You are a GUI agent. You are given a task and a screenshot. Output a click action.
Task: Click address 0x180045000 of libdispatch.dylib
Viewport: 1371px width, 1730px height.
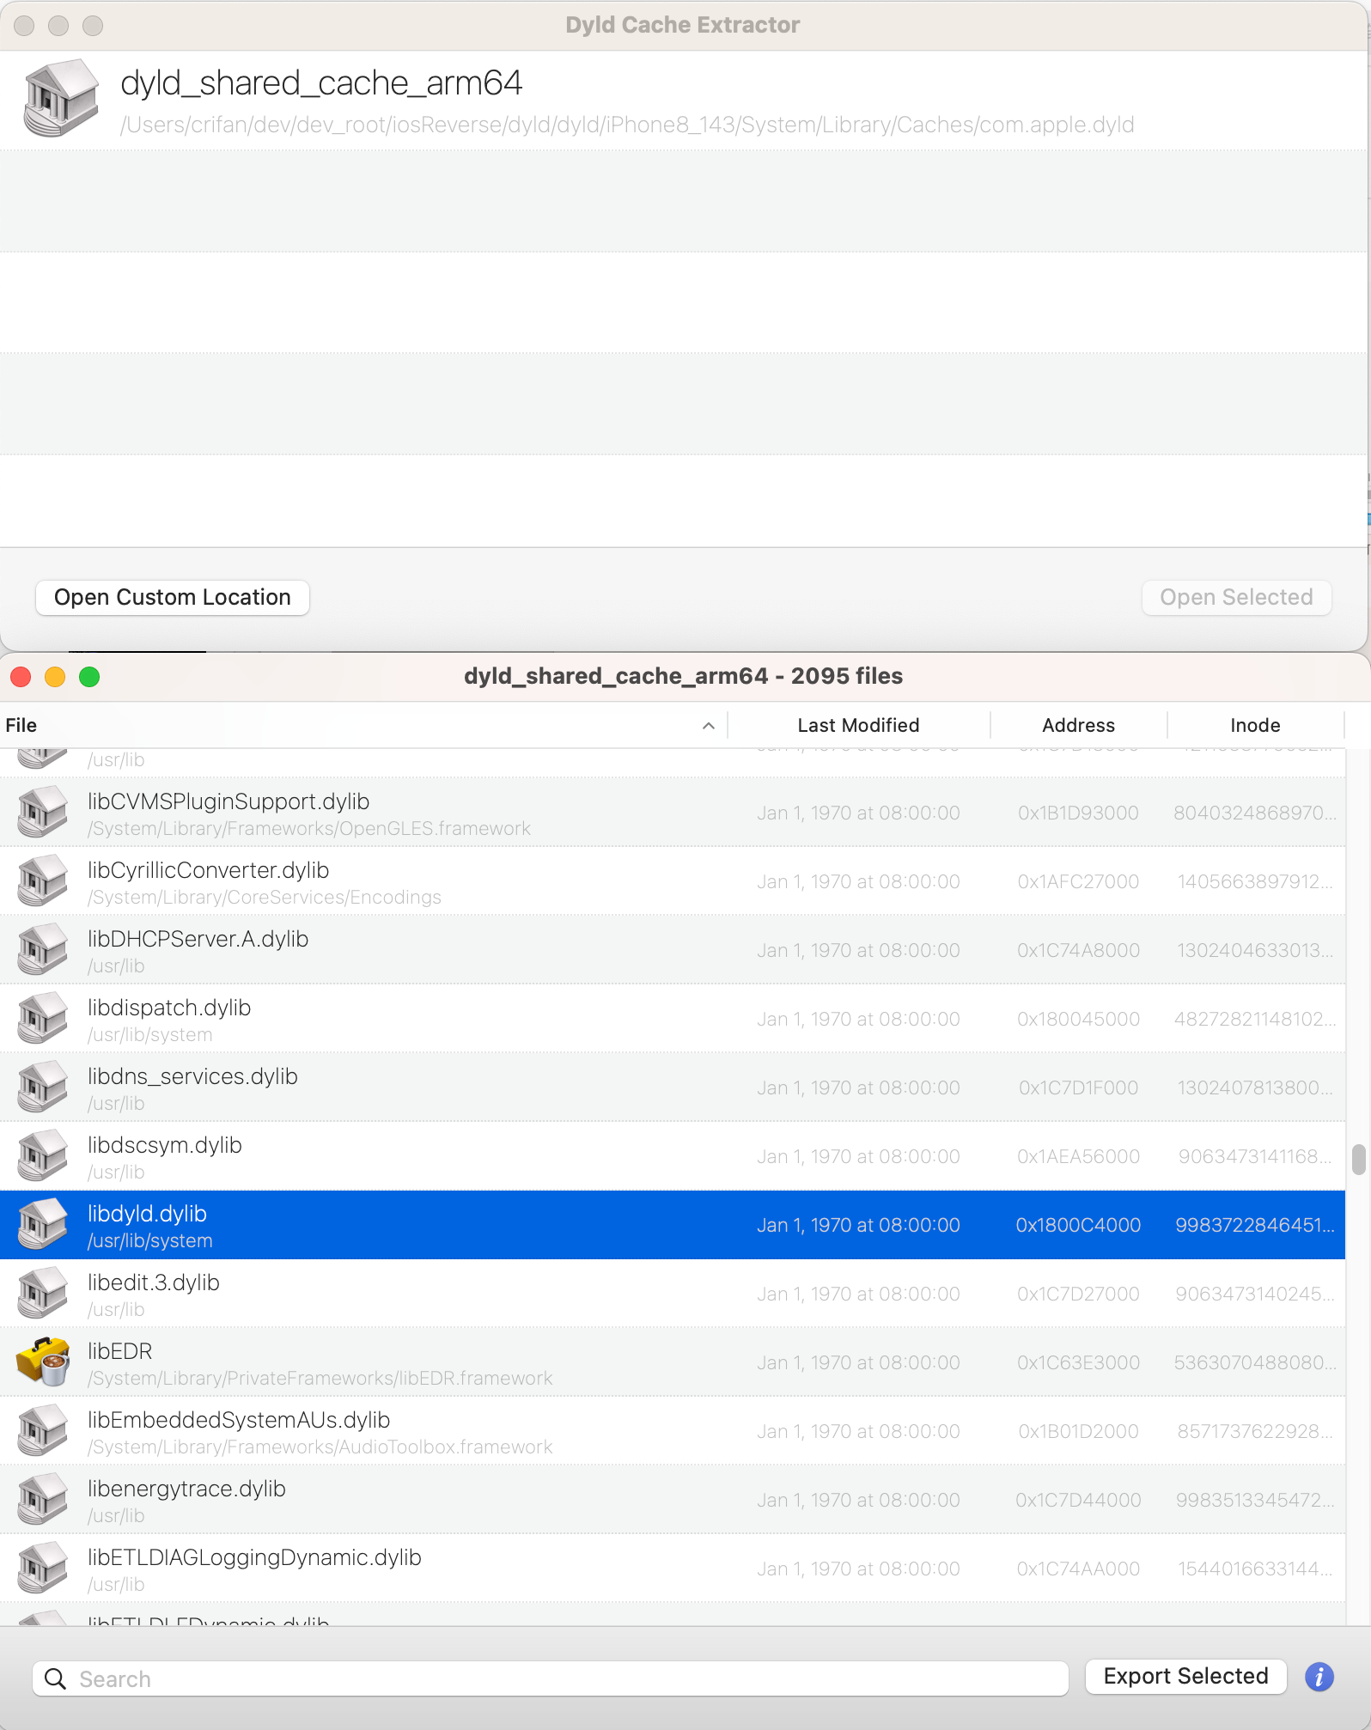point(1078,1019)
